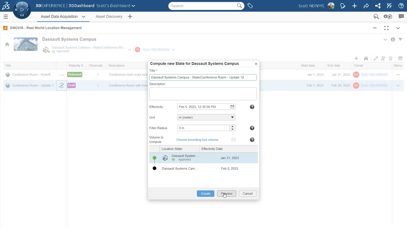Click the trash delete icon
This screenshot has width=407, height=229.
click(390, 59)
